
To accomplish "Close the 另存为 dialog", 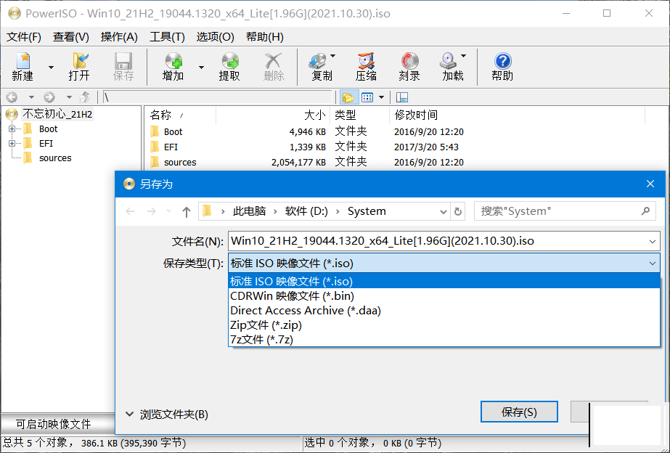I will click(650, 184).
